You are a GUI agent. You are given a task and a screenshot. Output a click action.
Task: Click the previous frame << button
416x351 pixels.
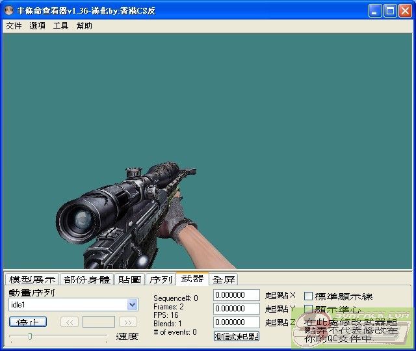pyautogui.click(x=70, y=322)
